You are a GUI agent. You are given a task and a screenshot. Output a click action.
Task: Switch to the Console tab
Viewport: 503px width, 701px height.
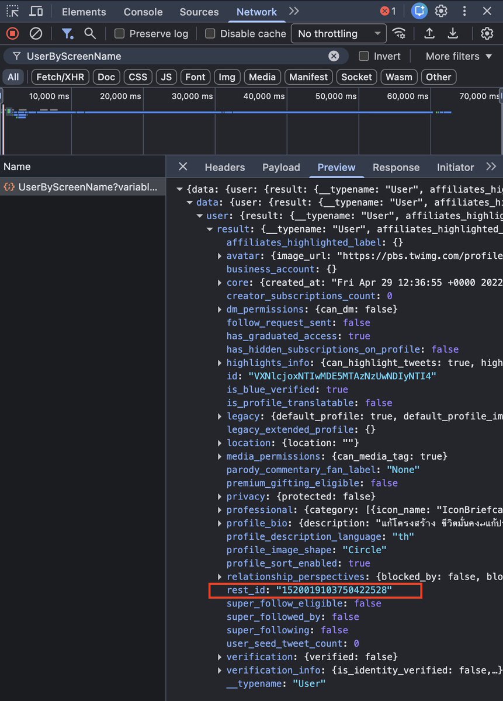click(143, 12)
